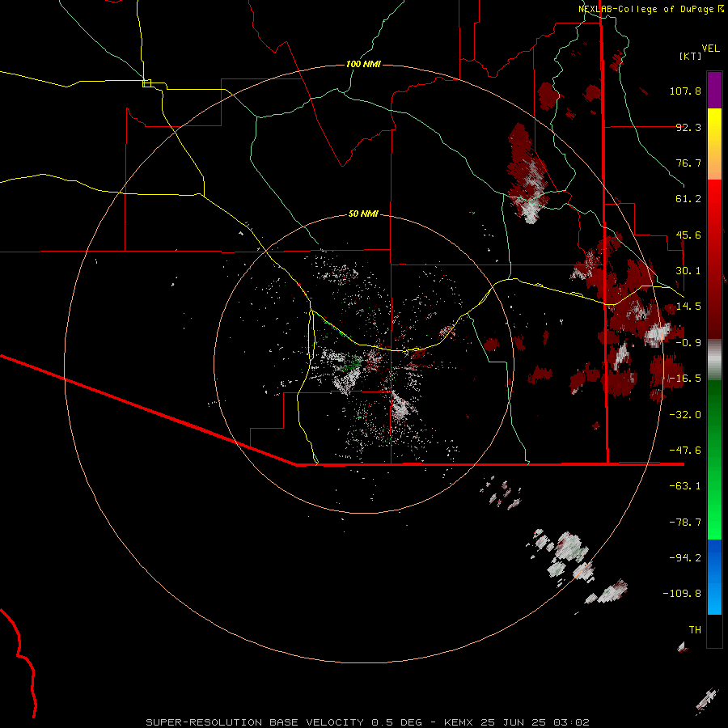
Task: Click the 50 NMI range ring label
Action: pyautogui.click(x=363, y=214)
